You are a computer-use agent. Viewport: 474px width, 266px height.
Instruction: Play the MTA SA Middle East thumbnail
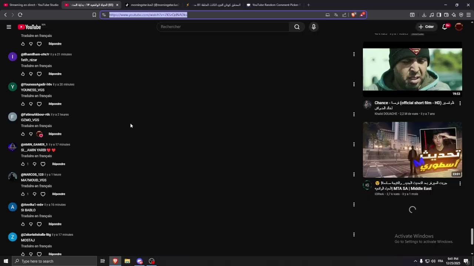tap(413, 150)
